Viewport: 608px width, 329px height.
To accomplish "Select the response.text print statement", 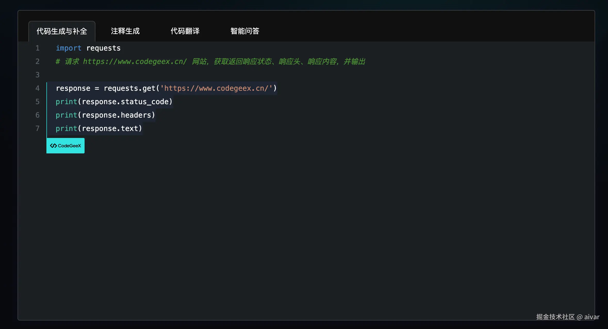I will 98,128.
